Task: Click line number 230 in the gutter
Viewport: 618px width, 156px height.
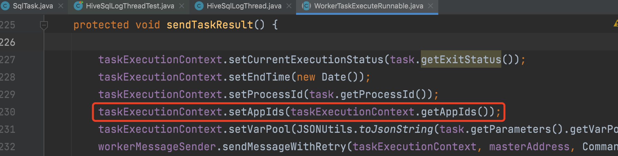Action: click(x=7, y=112)
